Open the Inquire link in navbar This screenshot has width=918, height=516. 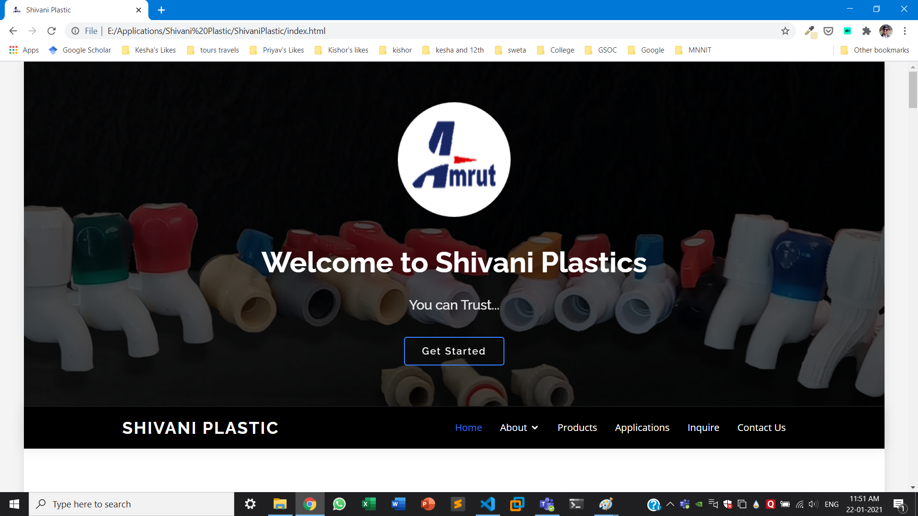tap(703, 428)
